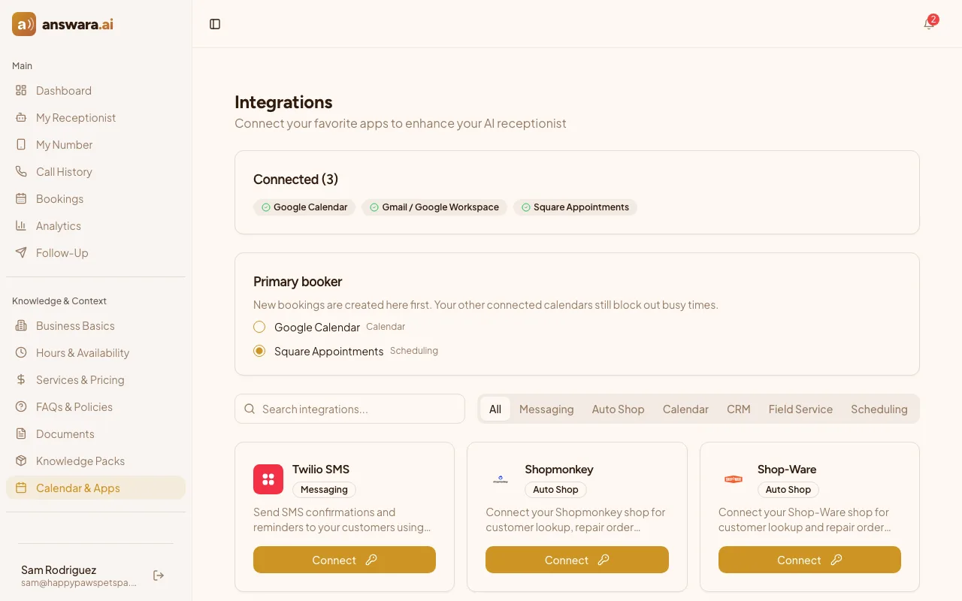962x601 pixels.
Task: Switch to the Field Service filter tab
Action: point(800,409)
